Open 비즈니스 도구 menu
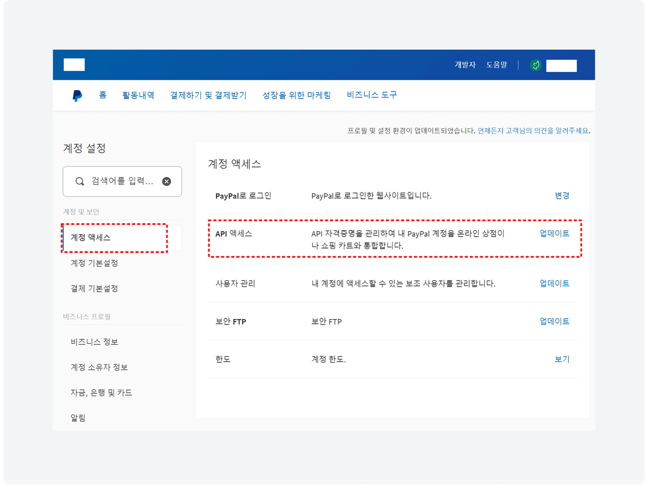Image resolution: width=648 pixels, height=487 pixels. pyautogui.click(x=372, y=95)
